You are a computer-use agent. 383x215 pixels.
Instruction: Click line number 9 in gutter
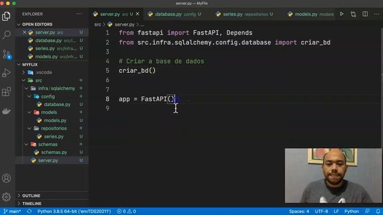click(x=108, y=109)
